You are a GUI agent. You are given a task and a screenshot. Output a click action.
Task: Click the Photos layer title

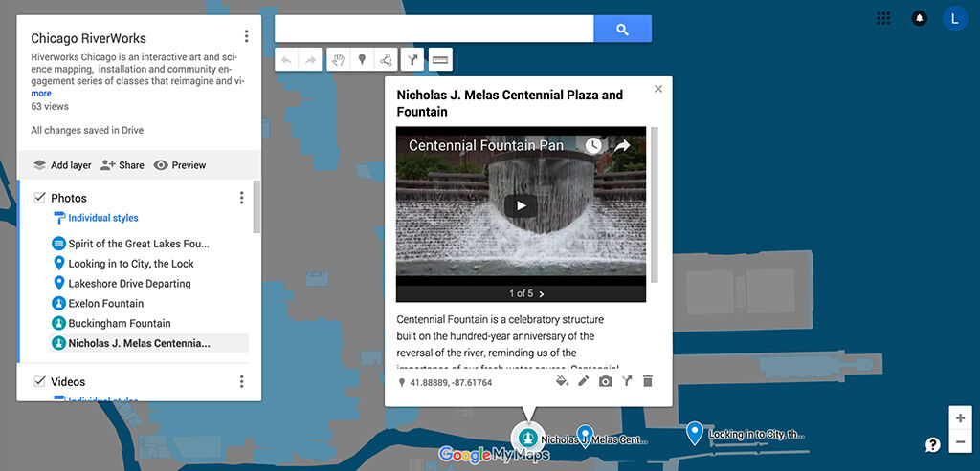[x=69, y=198]
